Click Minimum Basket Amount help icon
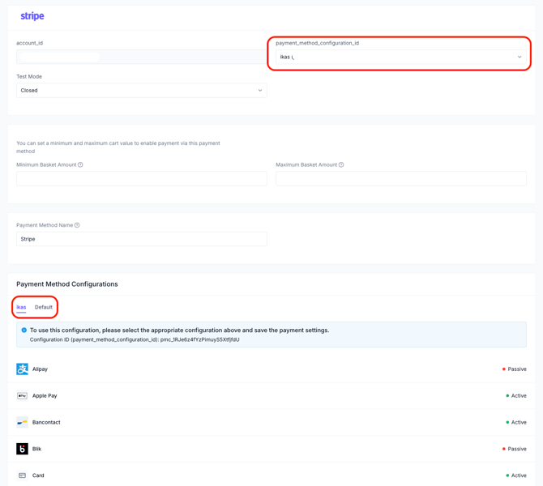 point(80,164)
